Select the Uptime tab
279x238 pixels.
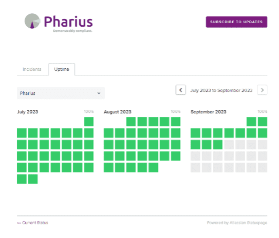(x=62, y=69)
